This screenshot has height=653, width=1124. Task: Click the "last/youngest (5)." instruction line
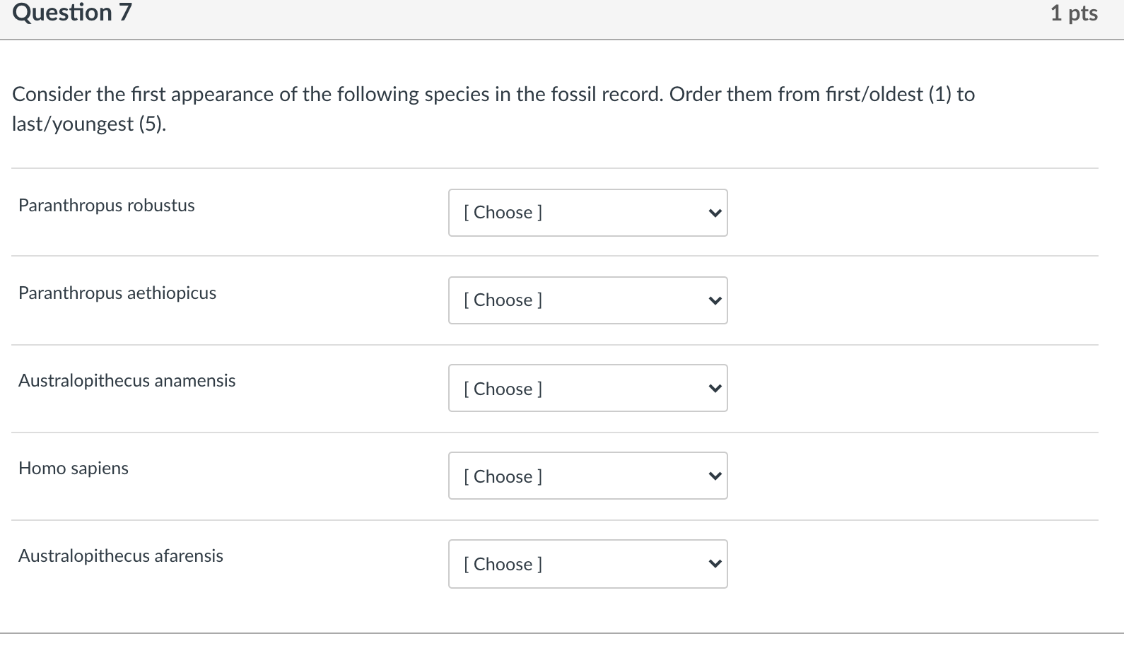(89, 124)
